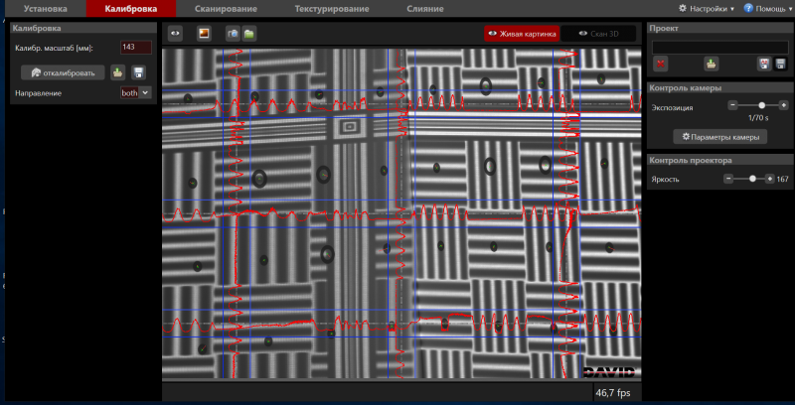795x405 pixels.
Task: Open the Помощь dropdown menu
Action: click(x=767, y=8)
